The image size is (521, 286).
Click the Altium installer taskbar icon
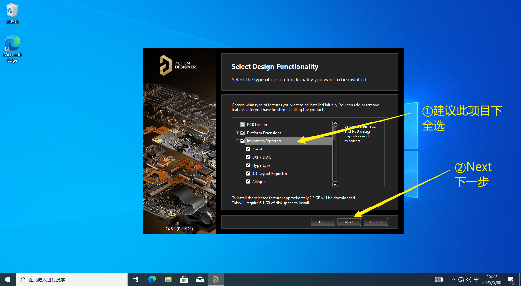pos(216,279)
